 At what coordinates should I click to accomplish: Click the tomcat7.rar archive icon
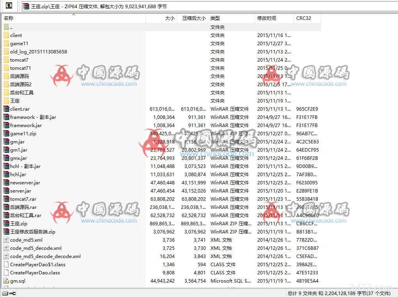tap(6, 199)
